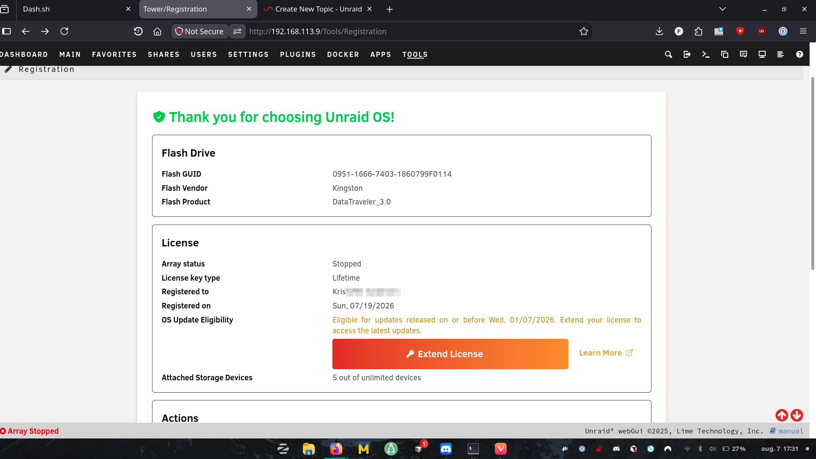
Task: Go forward to the next page
Action: click(x=45, y=31)
